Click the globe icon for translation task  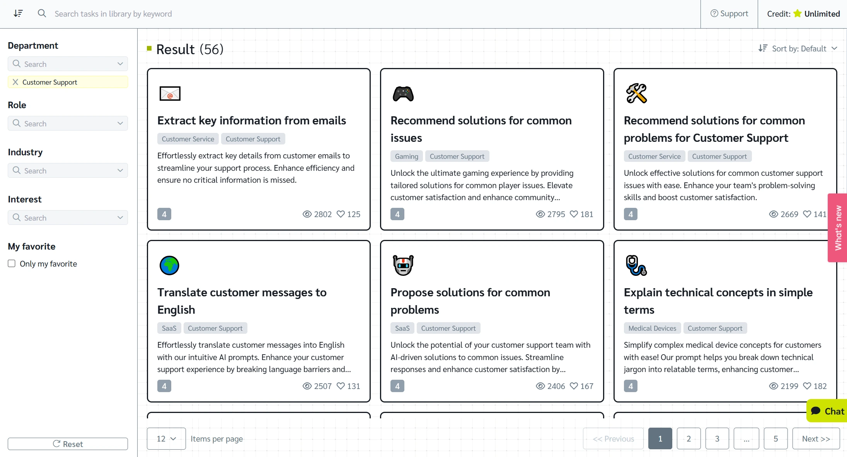169,265
